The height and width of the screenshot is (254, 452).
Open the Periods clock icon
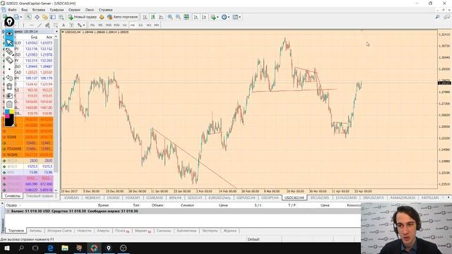click(x=224, y=17)
